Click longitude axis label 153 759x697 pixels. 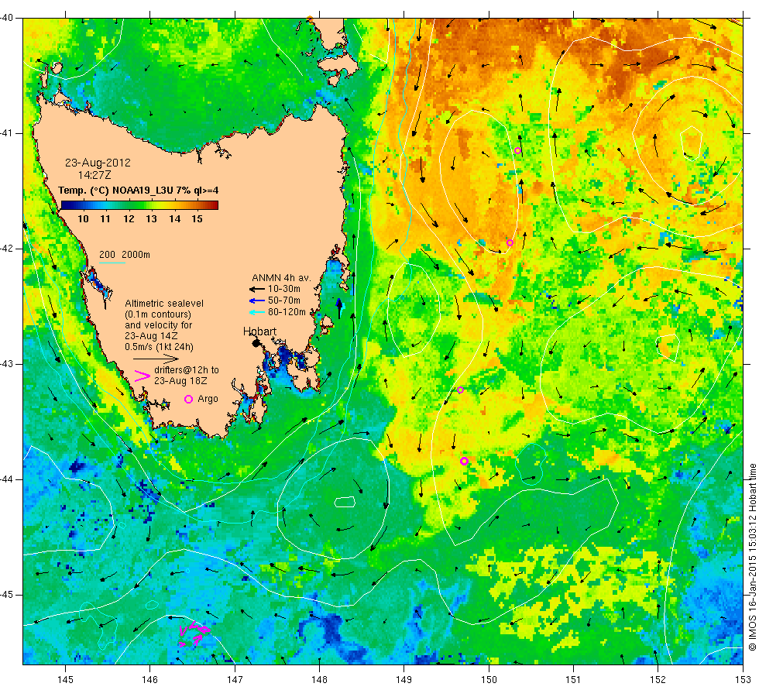(743, 680)
